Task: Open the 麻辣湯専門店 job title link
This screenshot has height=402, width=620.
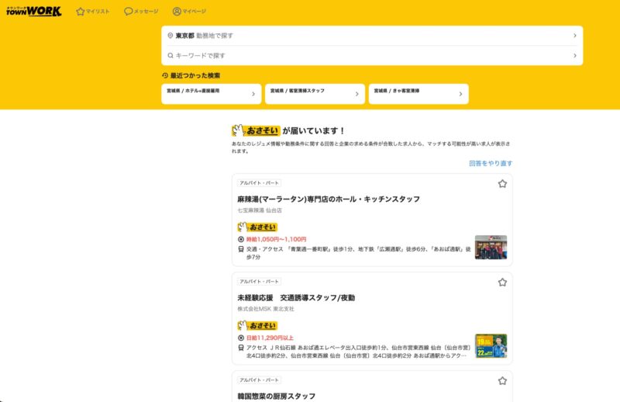Action: point(329,199)
